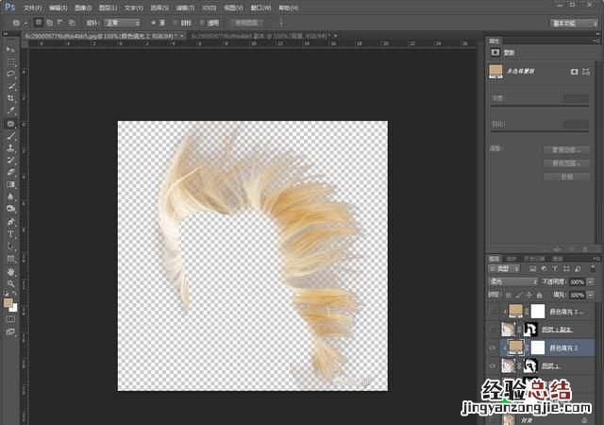The height and width of the screenshot is (425, 604).
Task: Select the Crop tool
Action: coord(10,97)
